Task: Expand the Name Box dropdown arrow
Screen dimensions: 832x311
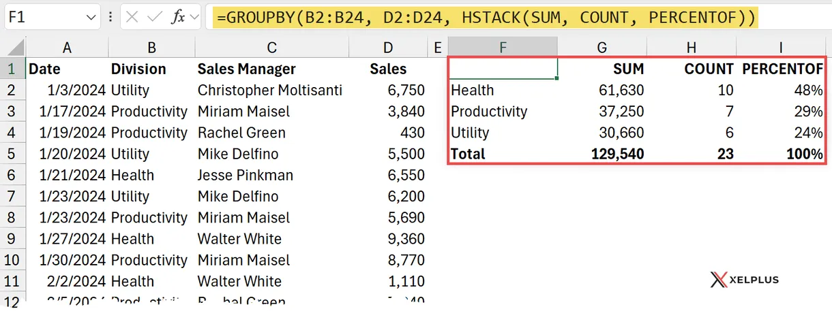Action: [x=91, y=17]
